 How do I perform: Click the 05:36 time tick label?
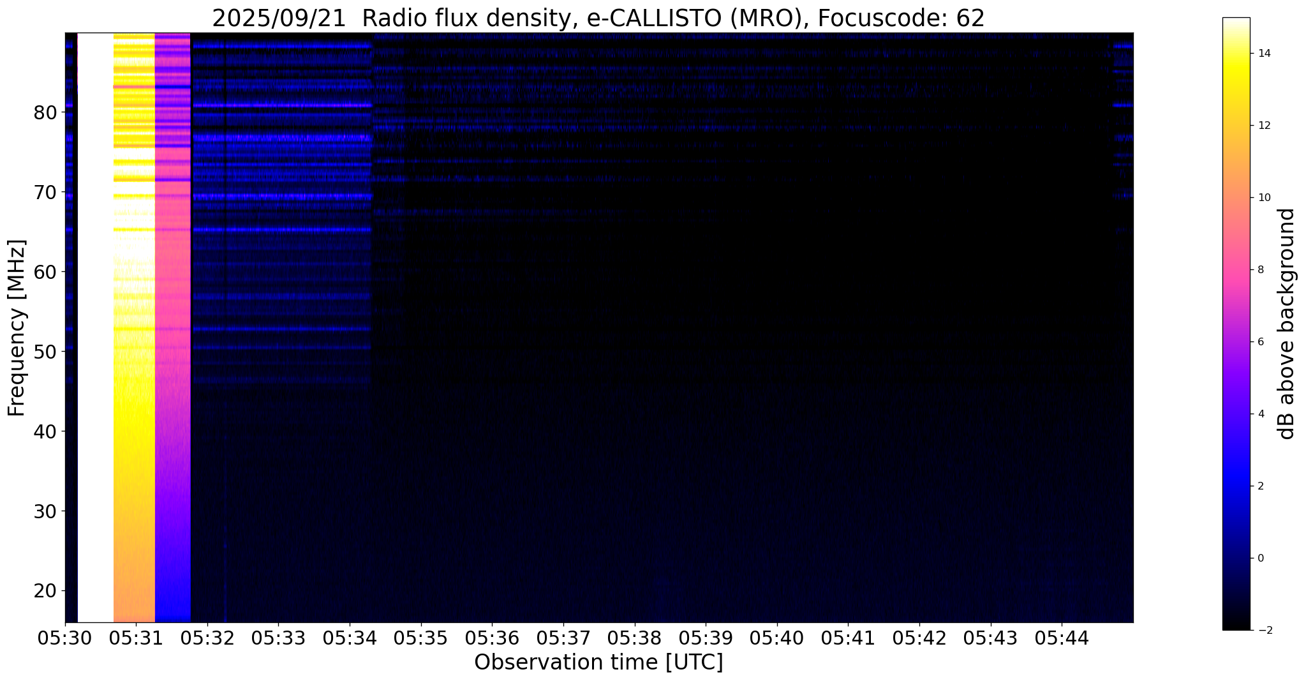(492, 638)
